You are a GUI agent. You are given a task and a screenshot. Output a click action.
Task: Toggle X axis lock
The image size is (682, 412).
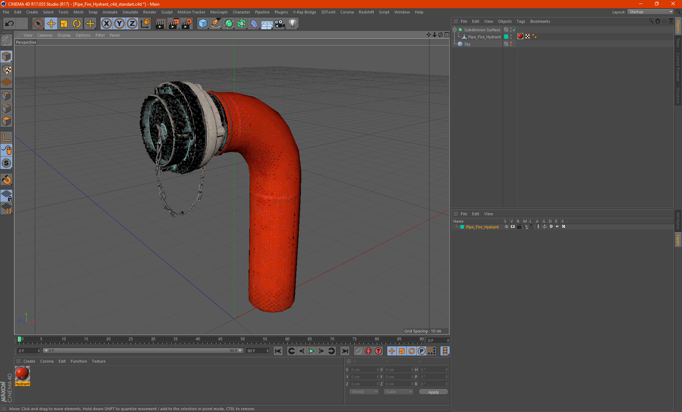coord(106,24)
